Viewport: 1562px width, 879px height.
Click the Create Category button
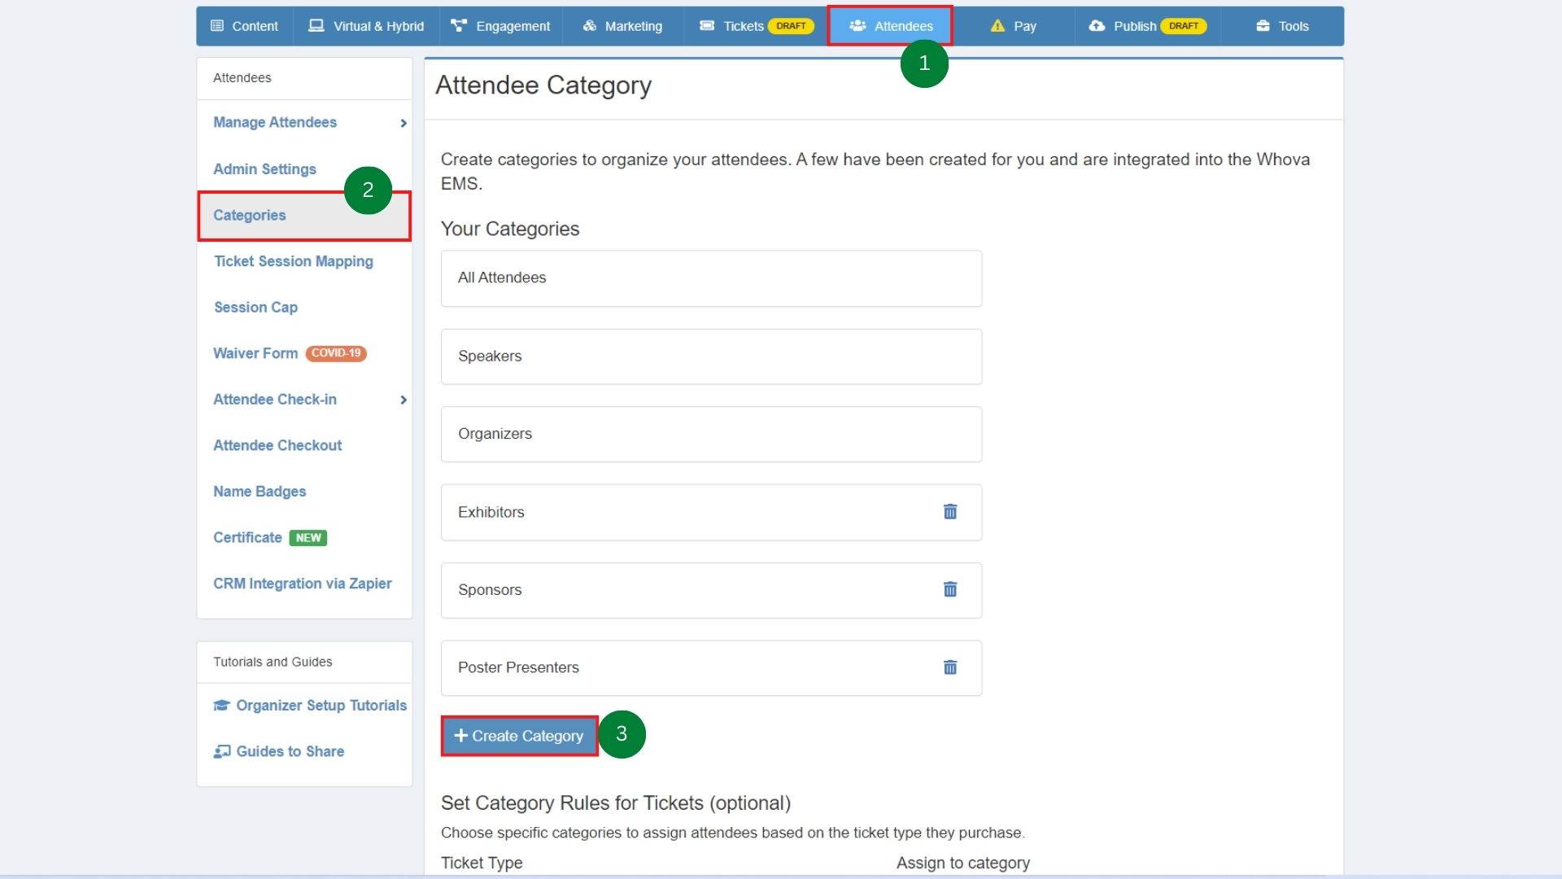tap(518, 735)
